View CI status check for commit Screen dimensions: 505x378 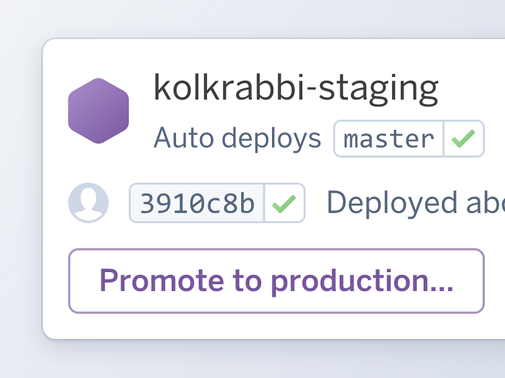pyautogui.click(x=285, y=203)
